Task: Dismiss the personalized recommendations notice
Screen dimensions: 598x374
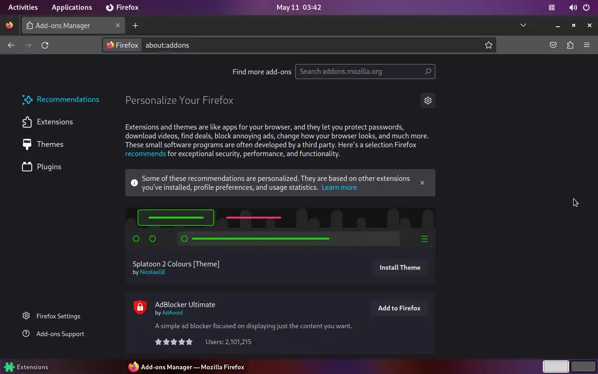Action: [422, 183]
